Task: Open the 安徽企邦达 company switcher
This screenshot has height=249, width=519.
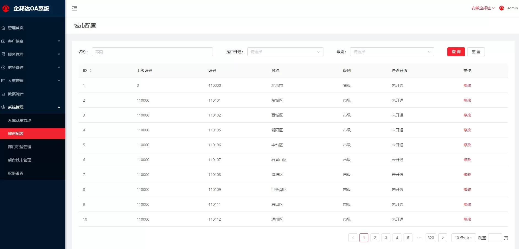Action: tap(483, 8)
